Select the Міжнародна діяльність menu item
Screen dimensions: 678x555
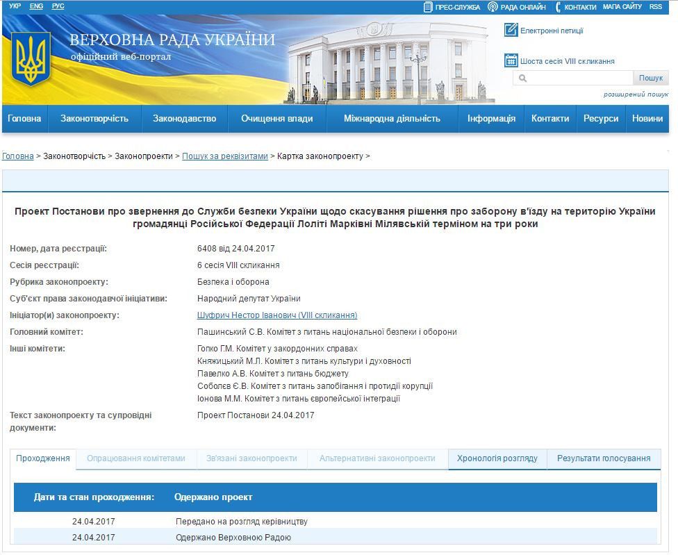[x=392, y=119]
